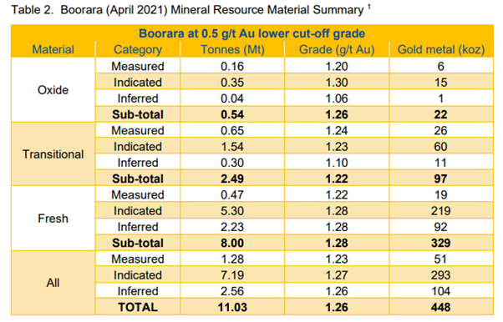Select the Fresh material cell
Image resolution: width=503 pixels, height=322 pixels.
(53, 219)
